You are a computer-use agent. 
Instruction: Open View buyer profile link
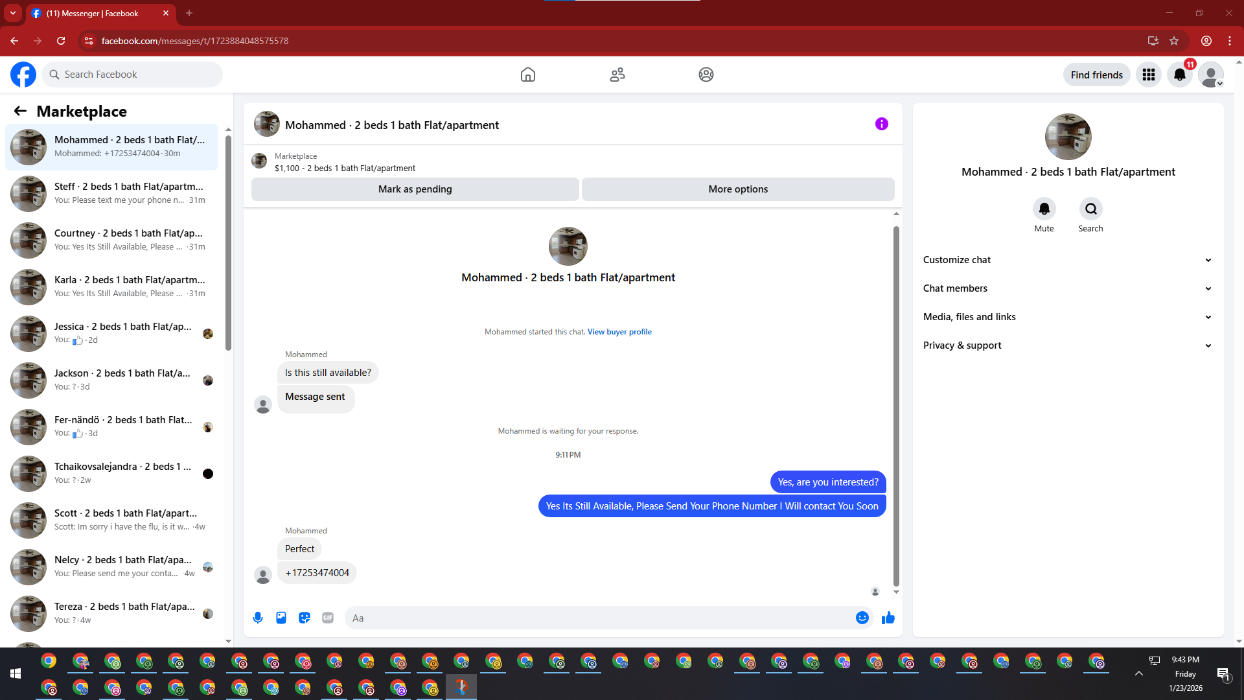pos(619,332)
